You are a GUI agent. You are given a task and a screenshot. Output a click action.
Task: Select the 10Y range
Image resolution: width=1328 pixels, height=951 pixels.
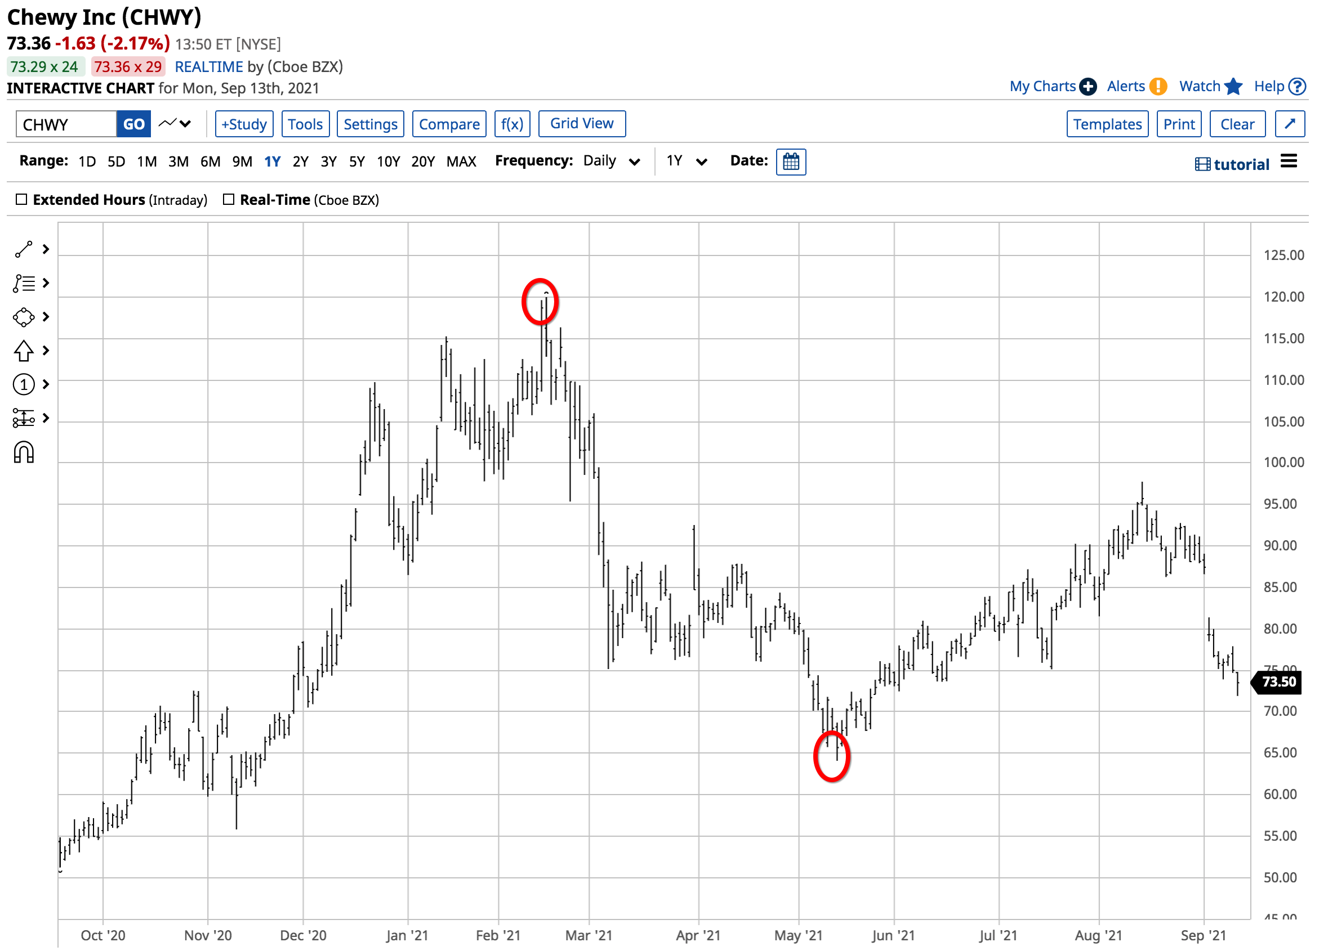pos(388,162)
